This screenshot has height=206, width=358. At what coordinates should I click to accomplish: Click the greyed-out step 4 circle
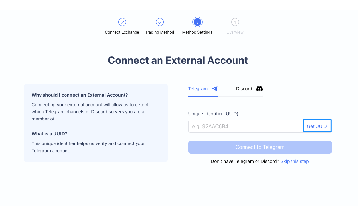235,22
